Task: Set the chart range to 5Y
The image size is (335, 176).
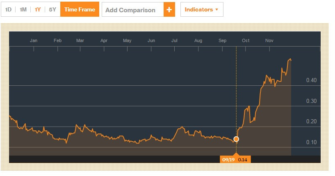Action: pos(52,9)
